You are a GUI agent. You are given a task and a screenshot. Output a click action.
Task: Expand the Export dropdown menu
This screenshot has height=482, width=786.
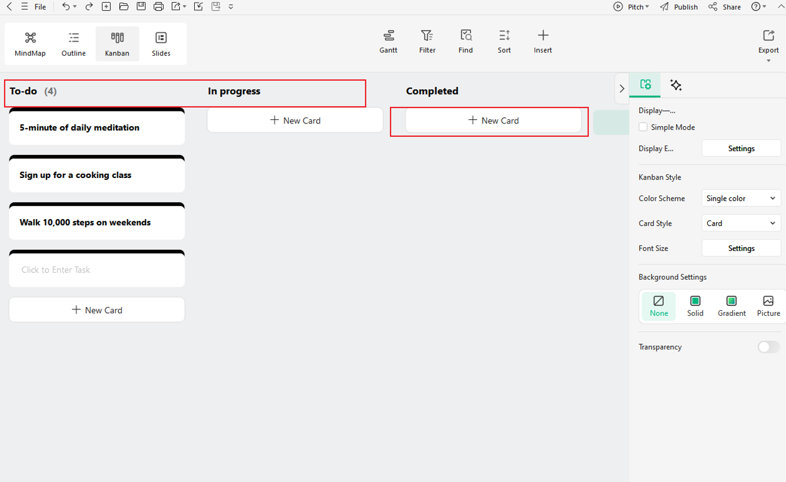coord(768,61)
